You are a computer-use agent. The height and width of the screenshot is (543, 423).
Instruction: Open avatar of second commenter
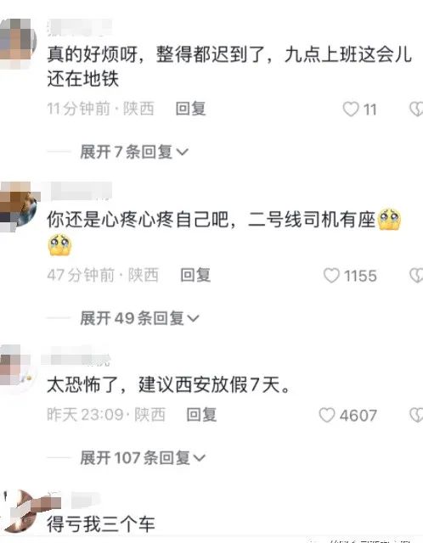tap(18, 207)
